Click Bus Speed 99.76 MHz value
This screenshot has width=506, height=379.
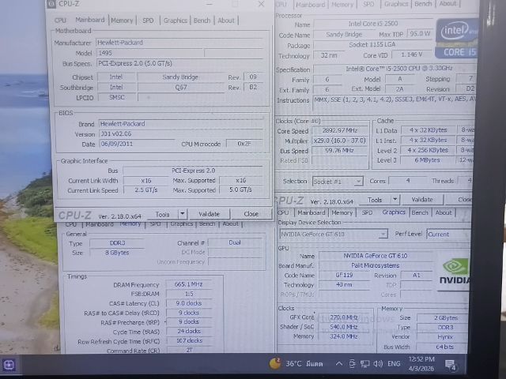(x=340, y=151)
